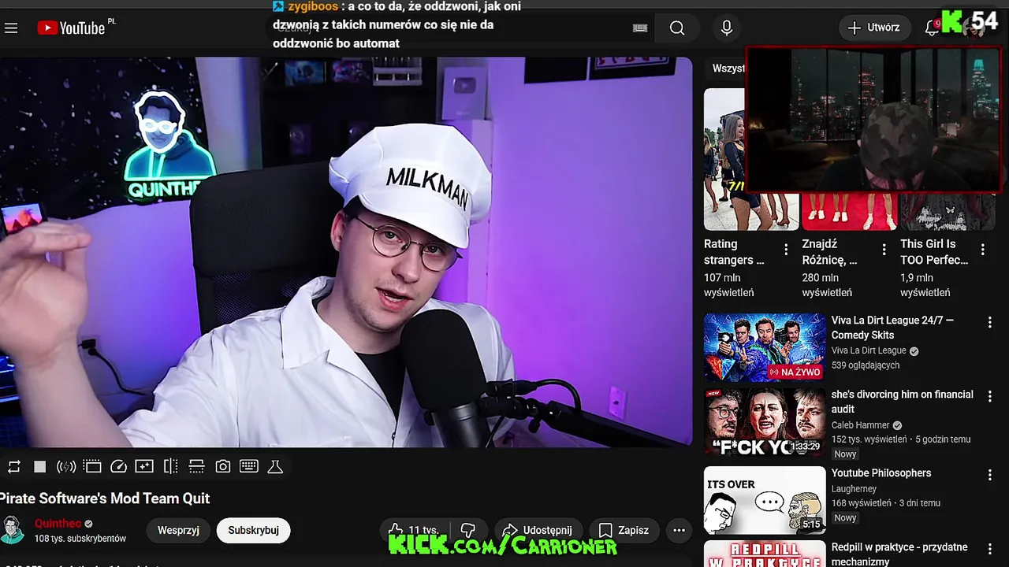Click the search magnifier button
The width and height of the screenshot is (1009, 567).
677,28
